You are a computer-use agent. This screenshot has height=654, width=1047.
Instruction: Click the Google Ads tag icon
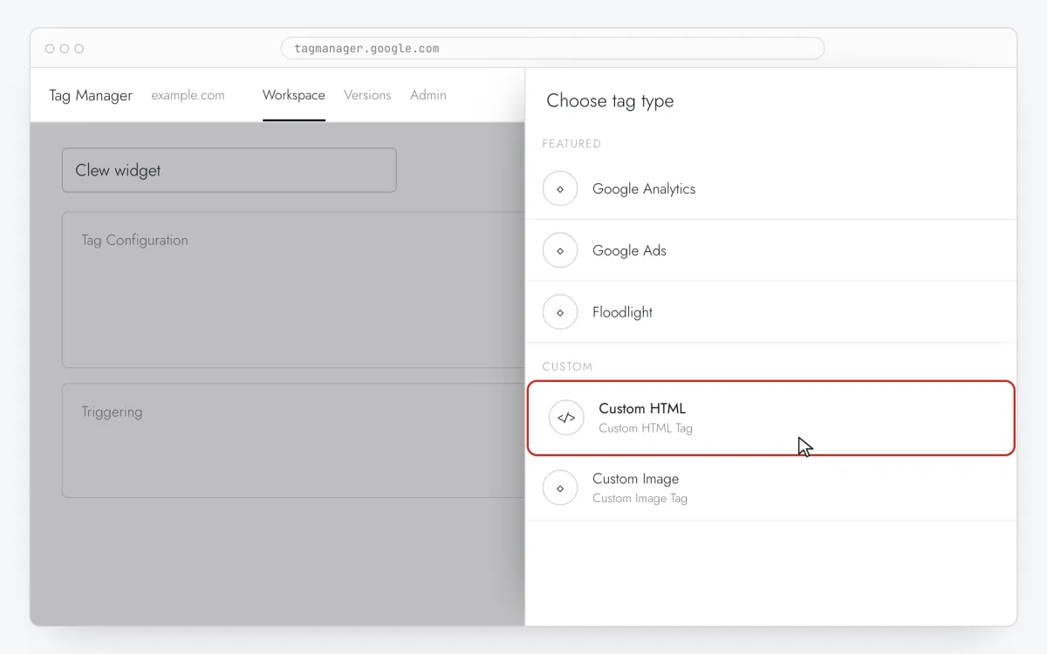point(560,250)
